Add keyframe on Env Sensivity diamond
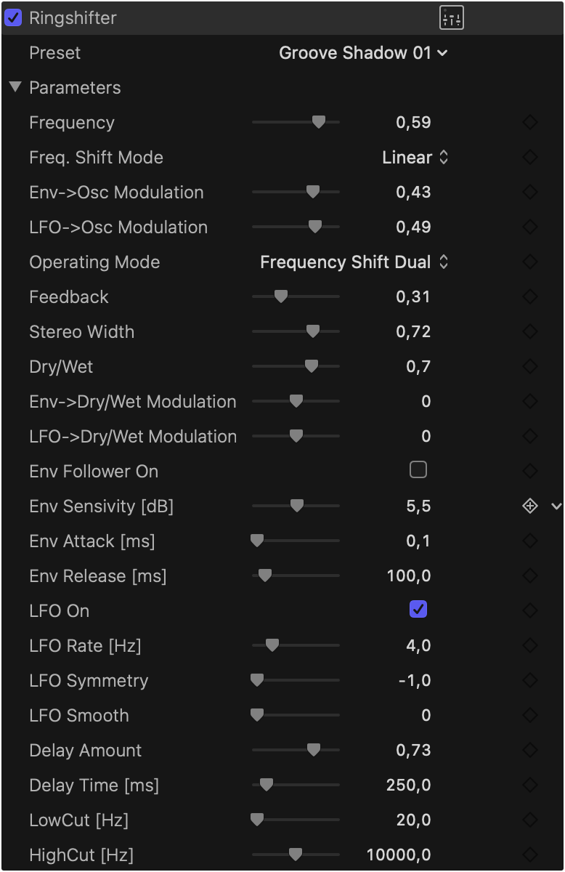This screenshot has width=565, height=872. (530, 506)
